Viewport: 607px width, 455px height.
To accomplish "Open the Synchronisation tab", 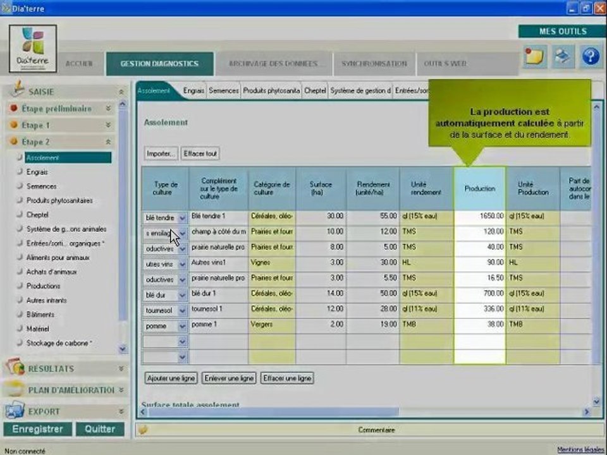I will pyautogui.click(x=374, y=63).
